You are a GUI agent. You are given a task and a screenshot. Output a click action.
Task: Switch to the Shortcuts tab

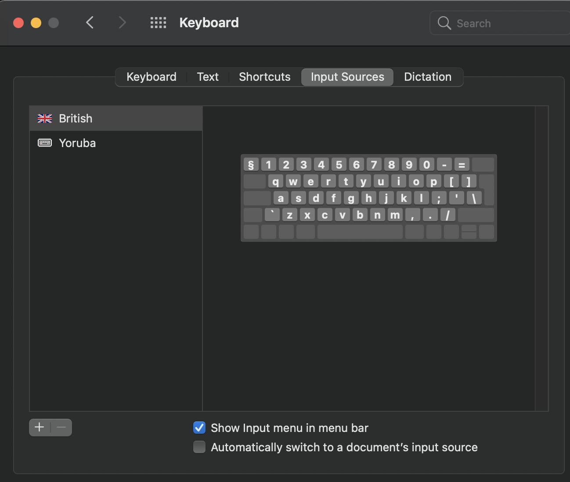[x=264, y=77]
